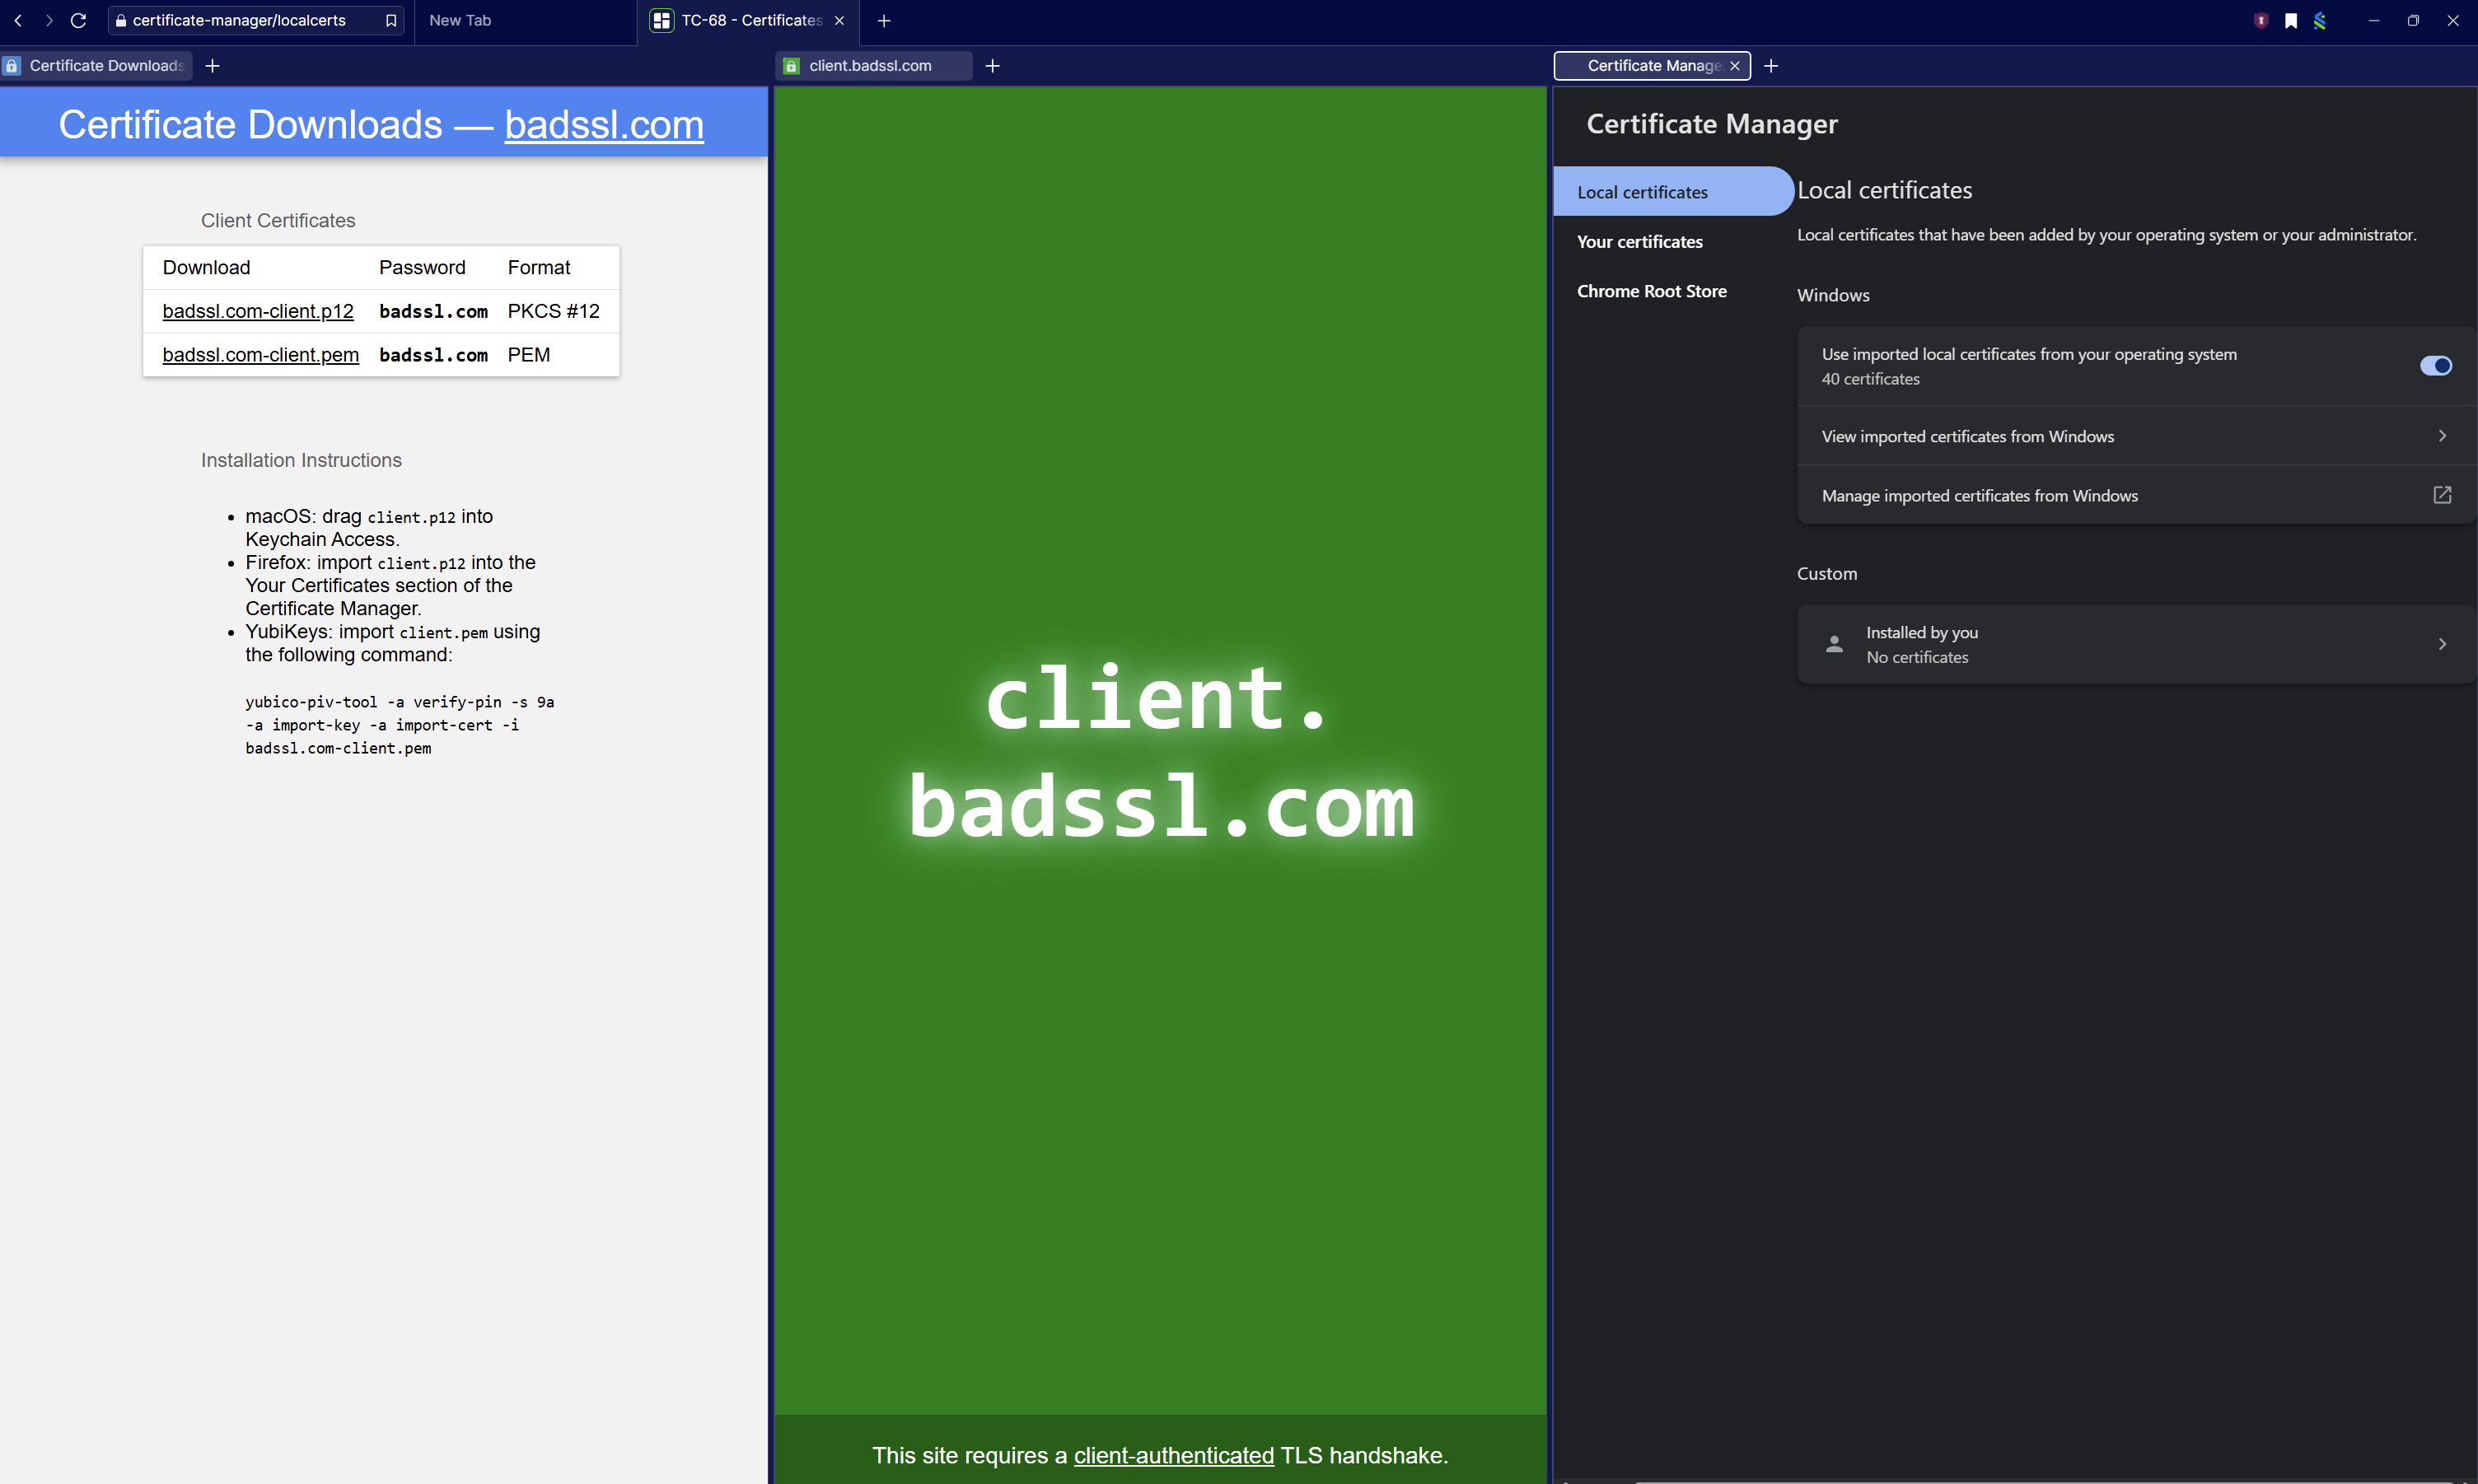Viewport: 2478px width, 1484px height.
Task: Click the external link icon for Manage imported certificates
Action: [2442, 495]
